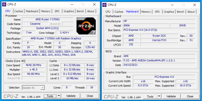Click the CPU-Z app icon in right window title bar

[x=105, y=5]
